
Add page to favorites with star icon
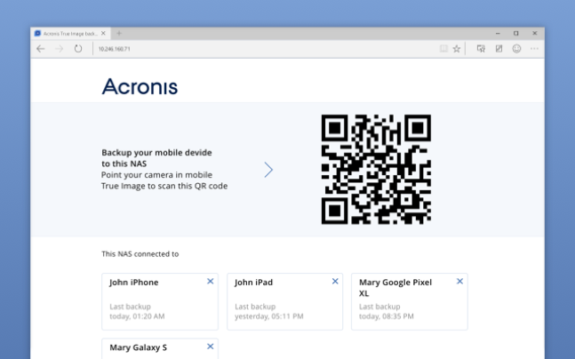tap(457, 49)
